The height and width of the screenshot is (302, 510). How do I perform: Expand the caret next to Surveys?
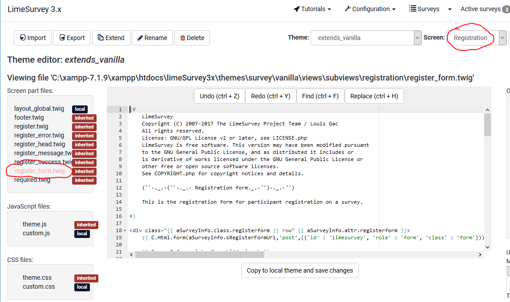tap(450, 9)
